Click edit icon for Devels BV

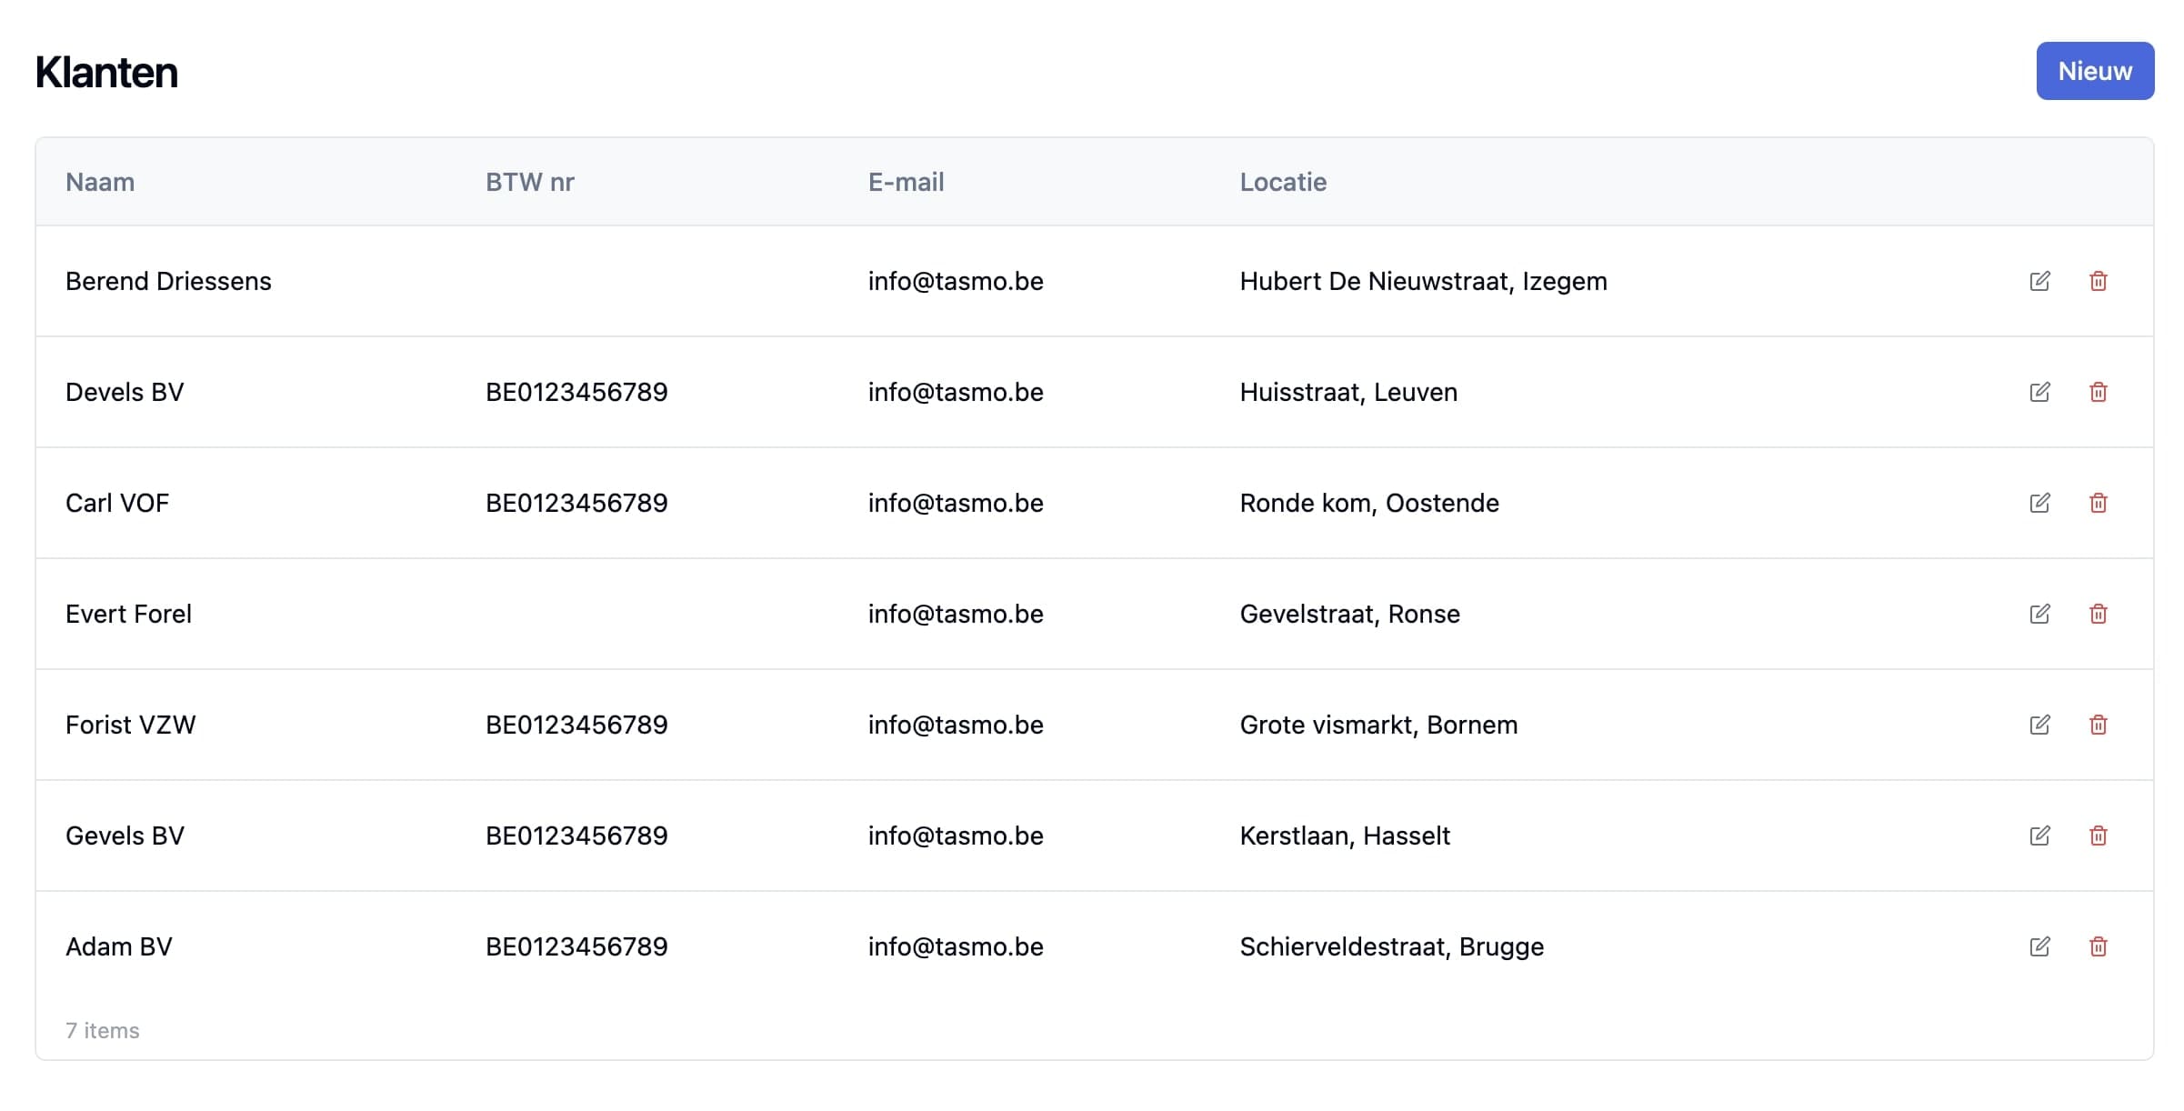(2039, 392)
